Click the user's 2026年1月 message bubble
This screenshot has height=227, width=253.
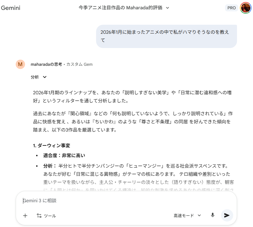166,36
